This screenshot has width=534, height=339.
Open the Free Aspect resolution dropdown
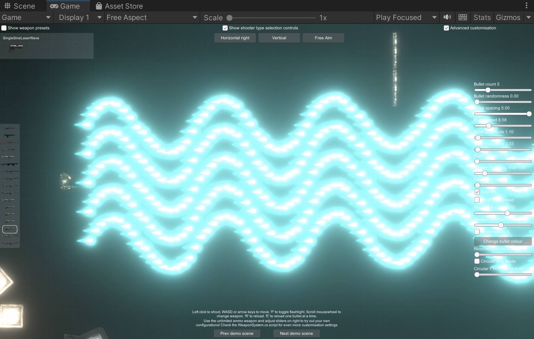[x=152, y=18]
